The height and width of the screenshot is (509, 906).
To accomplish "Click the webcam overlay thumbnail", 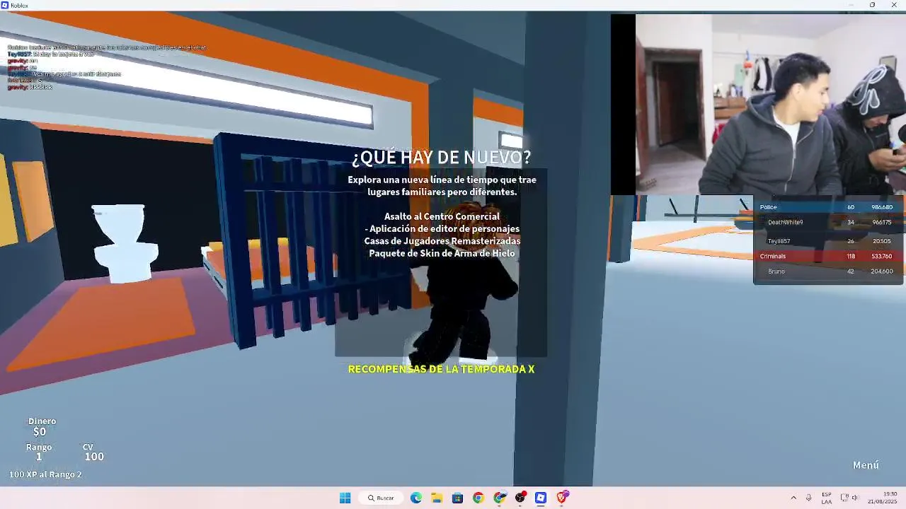I will pos(758,105).
